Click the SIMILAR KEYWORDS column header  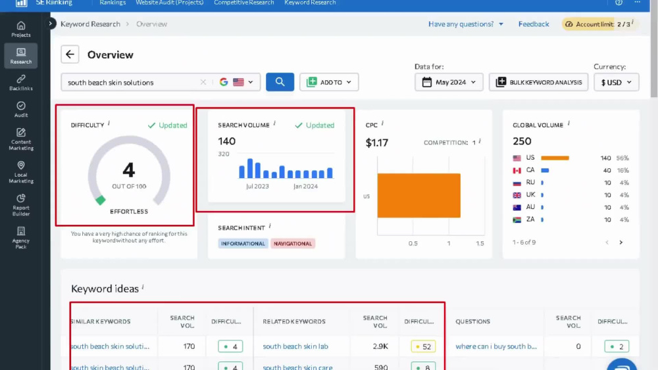pyautogui.click(x=100, y=321)
